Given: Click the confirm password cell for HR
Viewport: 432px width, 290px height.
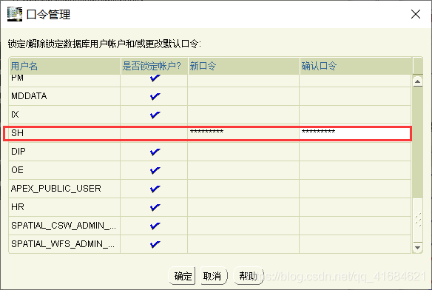Looking at the screenshot, I should pos(355,207).
